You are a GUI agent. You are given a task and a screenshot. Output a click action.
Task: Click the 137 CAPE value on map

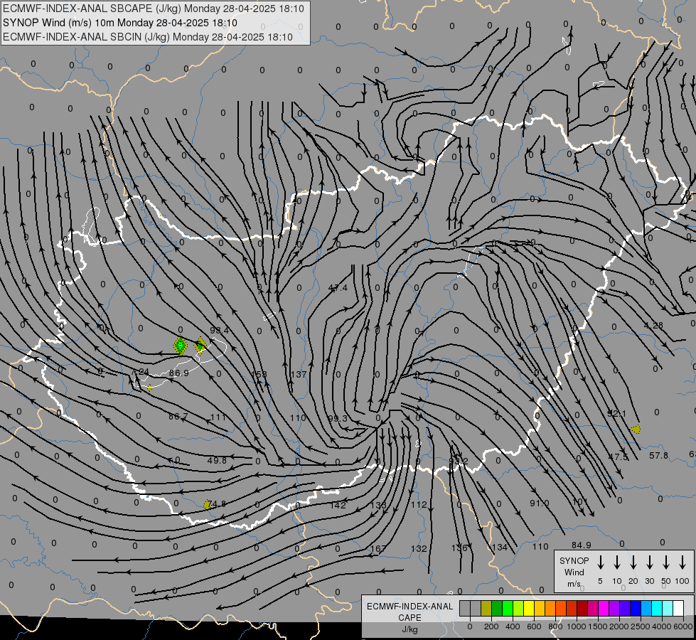[299, 375]
